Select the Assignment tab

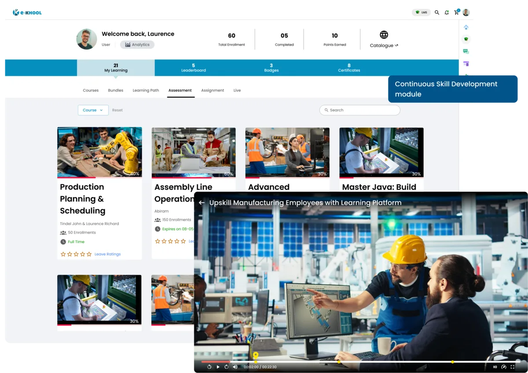(x=213, y=90)
